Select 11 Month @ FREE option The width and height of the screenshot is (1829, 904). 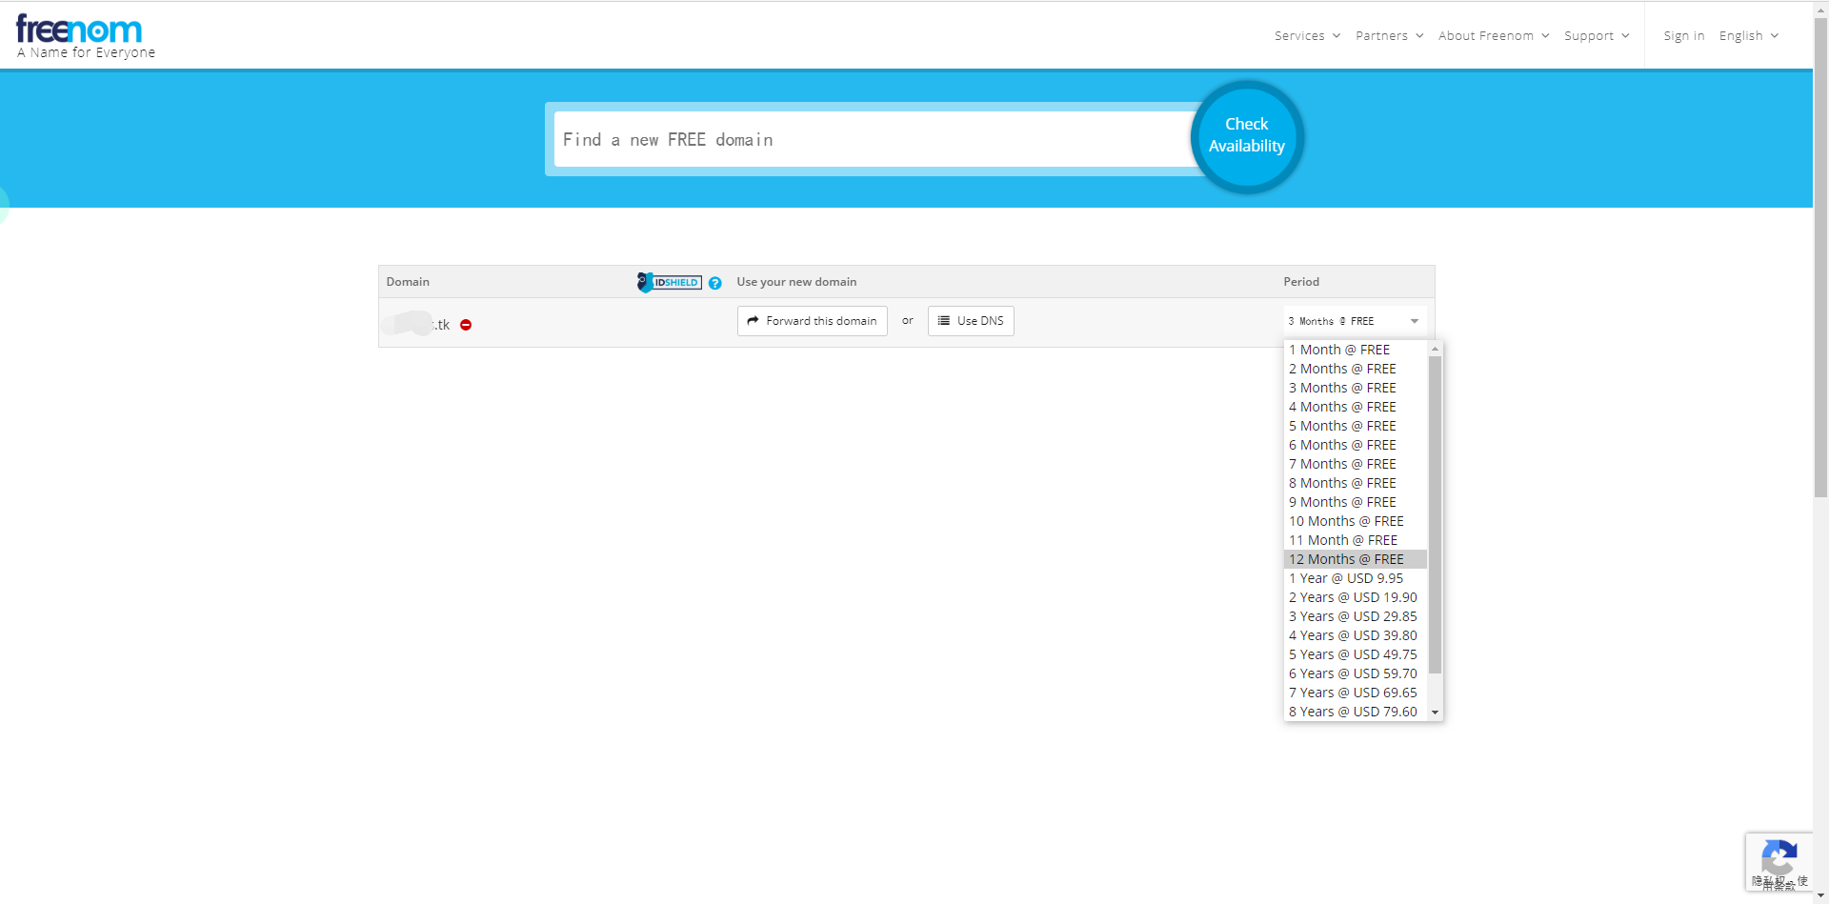pyautogui.click(x=1356, y=540)
